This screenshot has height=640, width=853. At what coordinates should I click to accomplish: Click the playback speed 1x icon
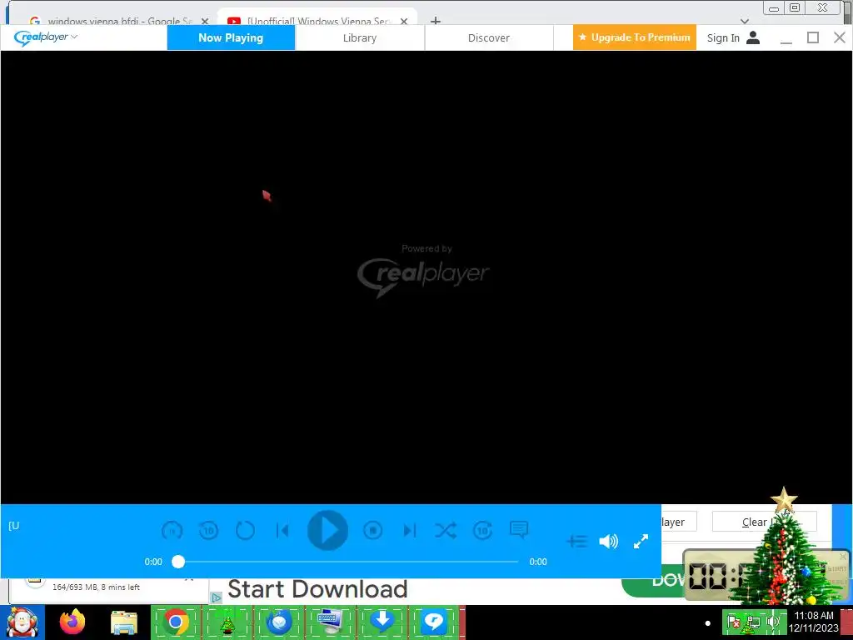click(x=172, y=530)
